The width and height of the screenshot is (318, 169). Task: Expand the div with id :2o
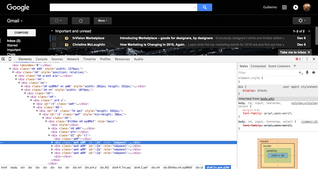[52, 146]
